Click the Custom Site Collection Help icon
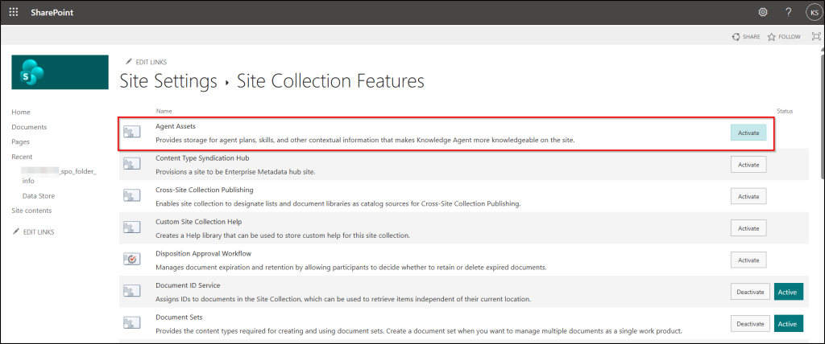 (131, 228)
